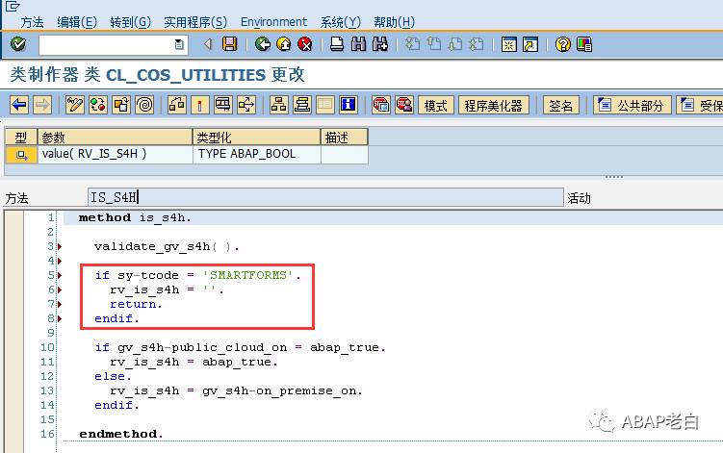Open the 方法 menu
Screen dimensions: 723x453
tap(32, 22)
